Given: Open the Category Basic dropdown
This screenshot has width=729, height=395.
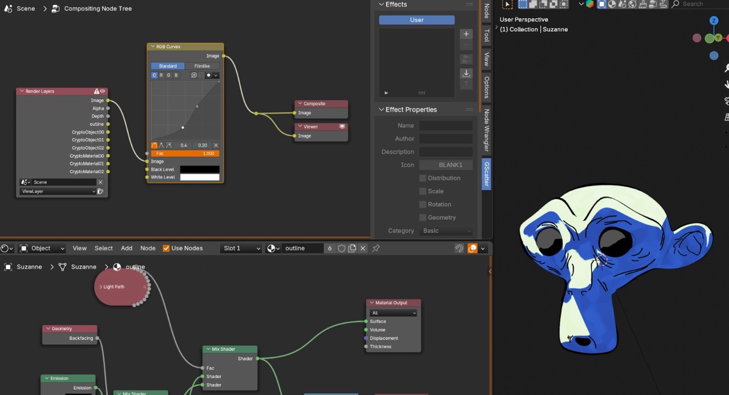Looking at the screenshot, I should pos(446,231).
